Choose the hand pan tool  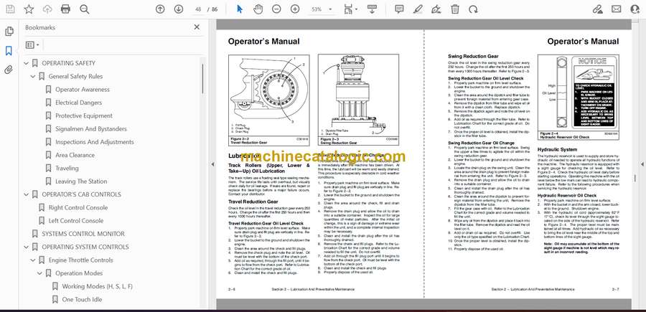pyautogui.click(x=258, y=9)
